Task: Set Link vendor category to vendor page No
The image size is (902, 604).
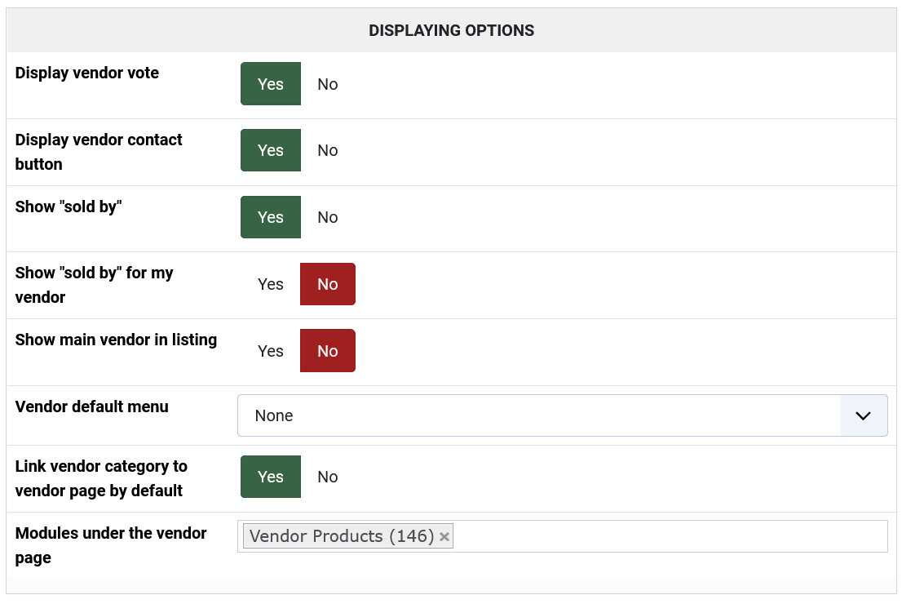Action: coord(328,477)
